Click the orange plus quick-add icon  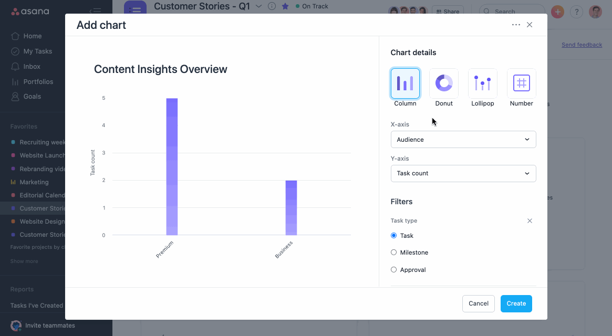[558, 12]
